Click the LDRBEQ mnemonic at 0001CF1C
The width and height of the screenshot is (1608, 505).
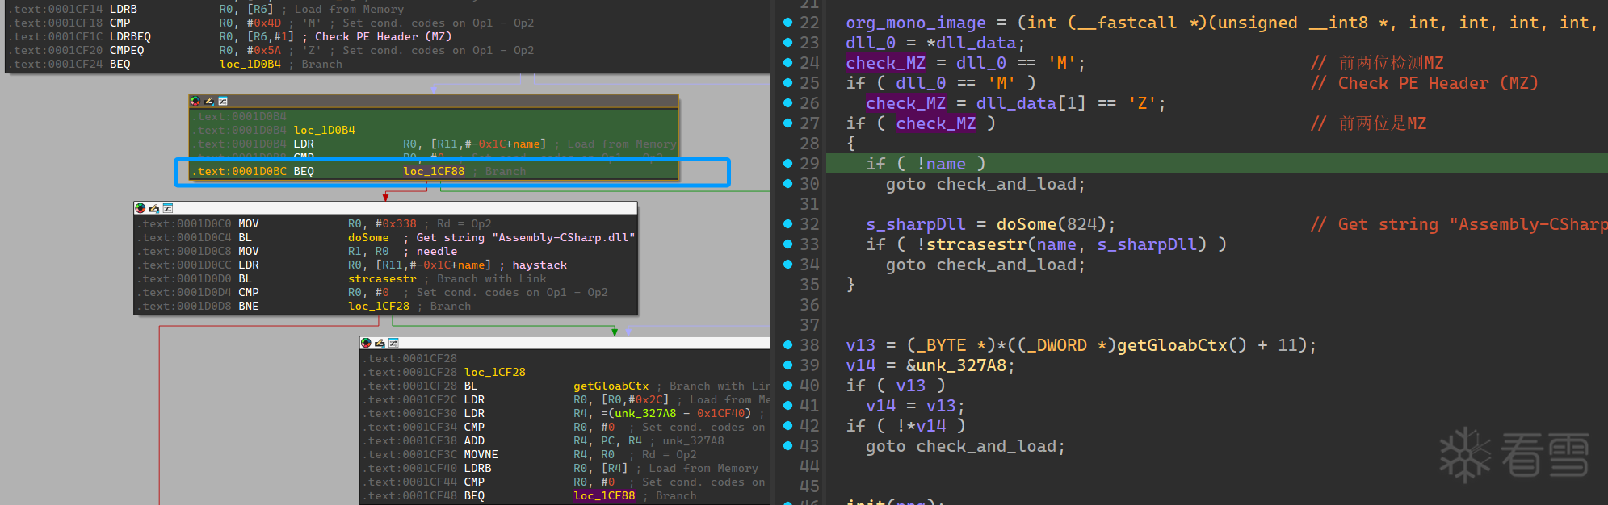tap(130, 36)
